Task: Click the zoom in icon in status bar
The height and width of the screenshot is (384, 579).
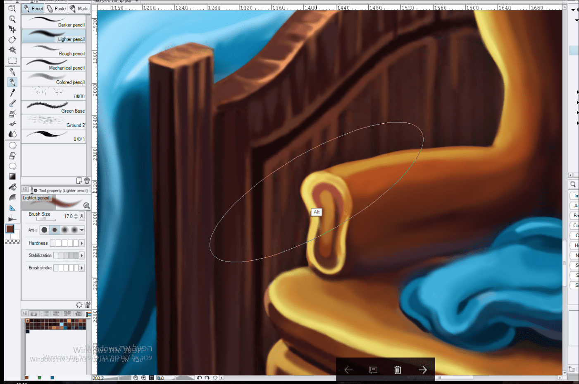Action: [x=143, y=378]
